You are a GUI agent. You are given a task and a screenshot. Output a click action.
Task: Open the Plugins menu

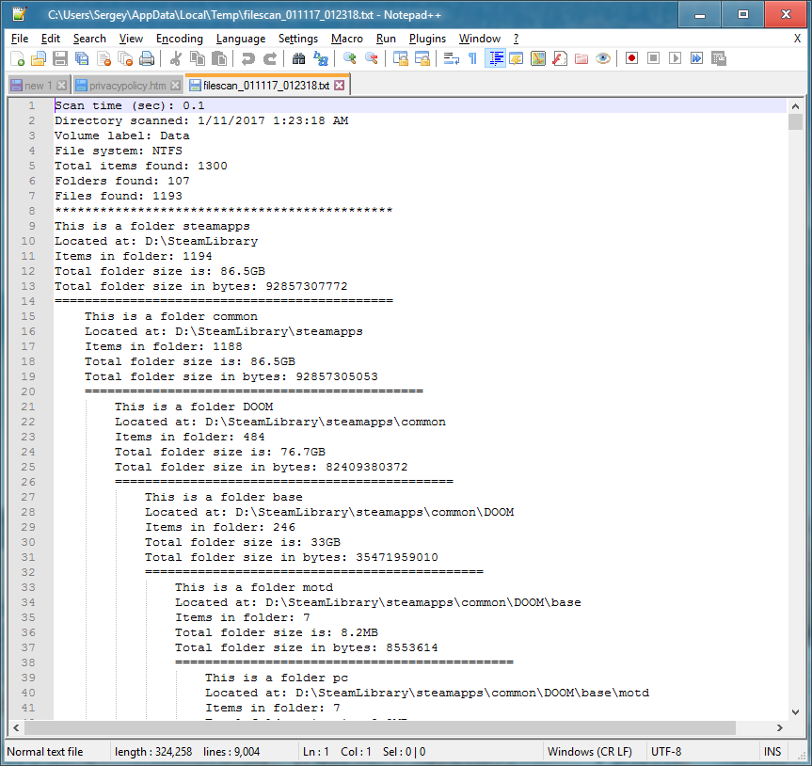pyautogui.click(x=427, y=39)
